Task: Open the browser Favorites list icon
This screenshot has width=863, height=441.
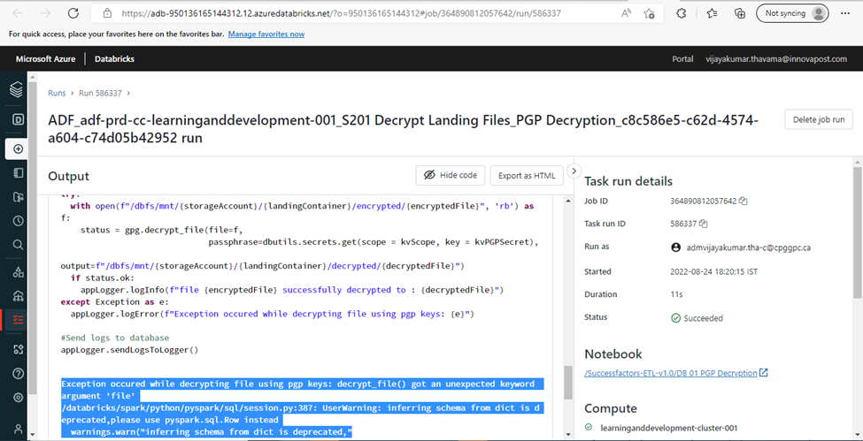Action: click(x=713, y=13)
